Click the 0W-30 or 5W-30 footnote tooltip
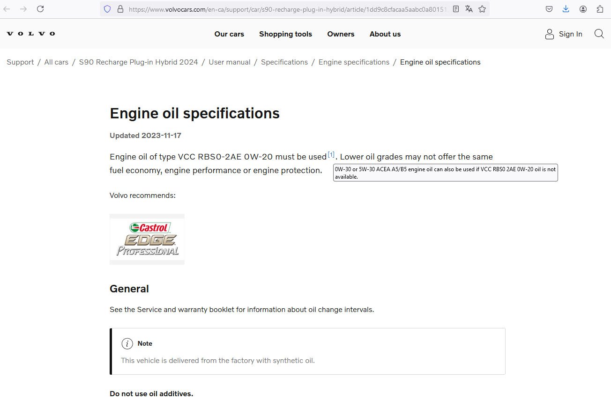 [x=446, y=173]
